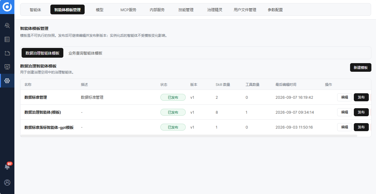Click timestamp 2026-09-07 16:19:42

click(x=294, y=97)
